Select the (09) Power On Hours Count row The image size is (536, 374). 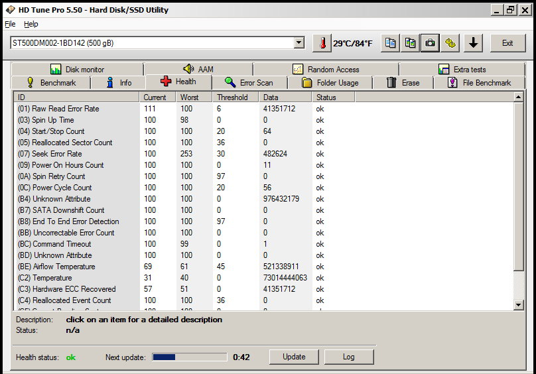click(263, 165)
